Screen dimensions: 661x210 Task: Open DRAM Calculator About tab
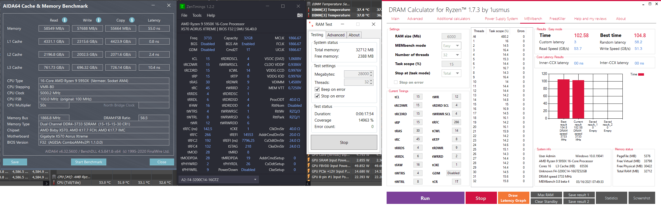pos(621,19)
